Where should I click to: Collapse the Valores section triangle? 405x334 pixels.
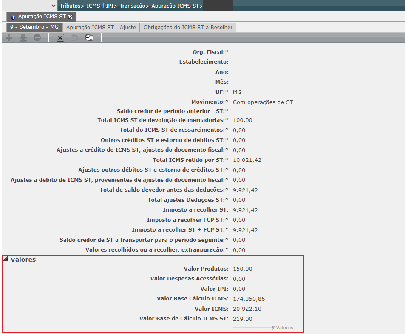pos(6,259)
